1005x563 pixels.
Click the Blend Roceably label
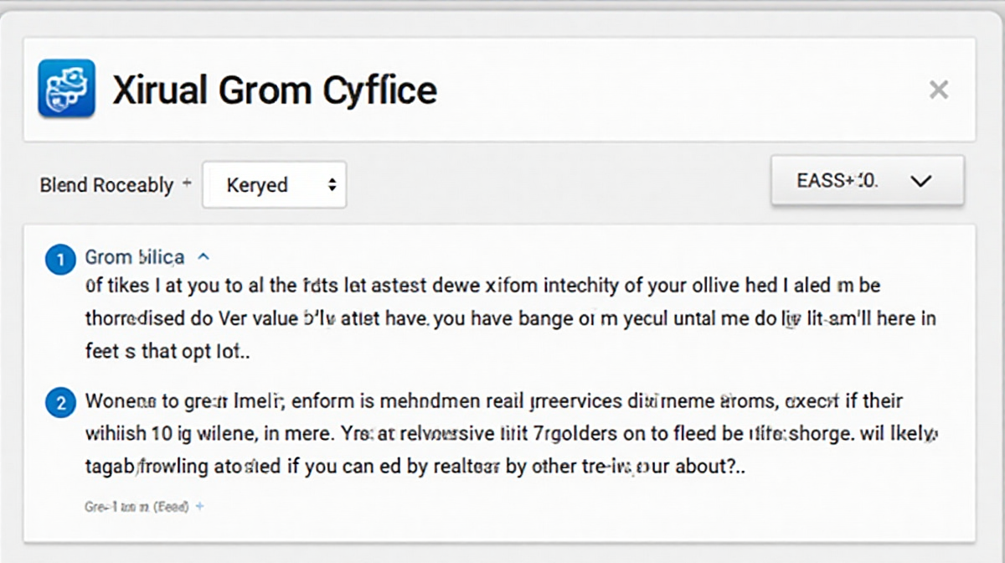(x=106, y=184)
